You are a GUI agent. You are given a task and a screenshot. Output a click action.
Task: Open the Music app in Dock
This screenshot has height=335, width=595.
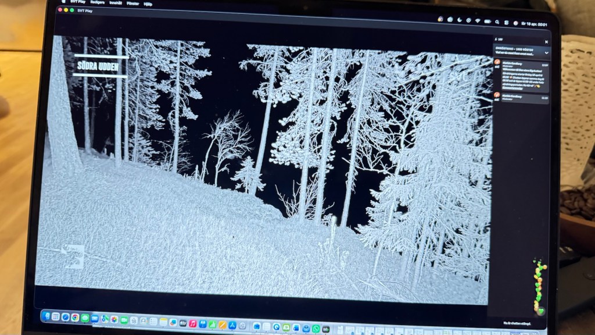(x=193, y=323)
